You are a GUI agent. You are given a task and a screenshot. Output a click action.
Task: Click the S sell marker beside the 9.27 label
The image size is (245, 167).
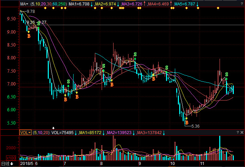(38, 23)
